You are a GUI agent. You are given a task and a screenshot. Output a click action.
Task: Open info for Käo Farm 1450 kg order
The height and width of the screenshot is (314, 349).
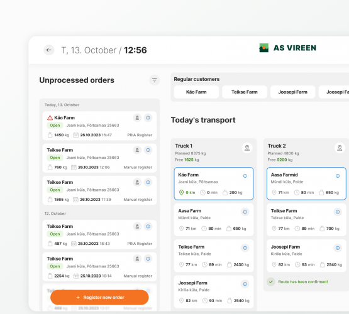click(148, 118)
